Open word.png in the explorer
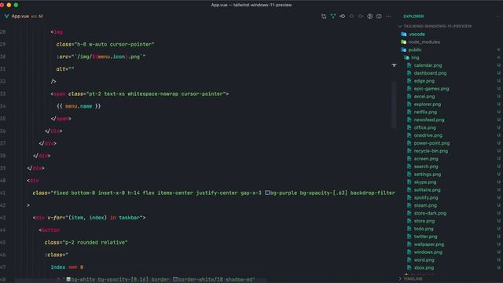Image resolution: width=503 pixels, height=283 pixels. pyautogui.click(x=424, y=260)
